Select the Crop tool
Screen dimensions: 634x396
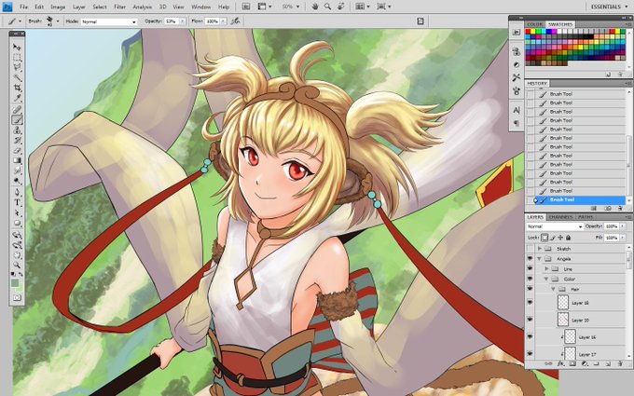pos(17,88)
